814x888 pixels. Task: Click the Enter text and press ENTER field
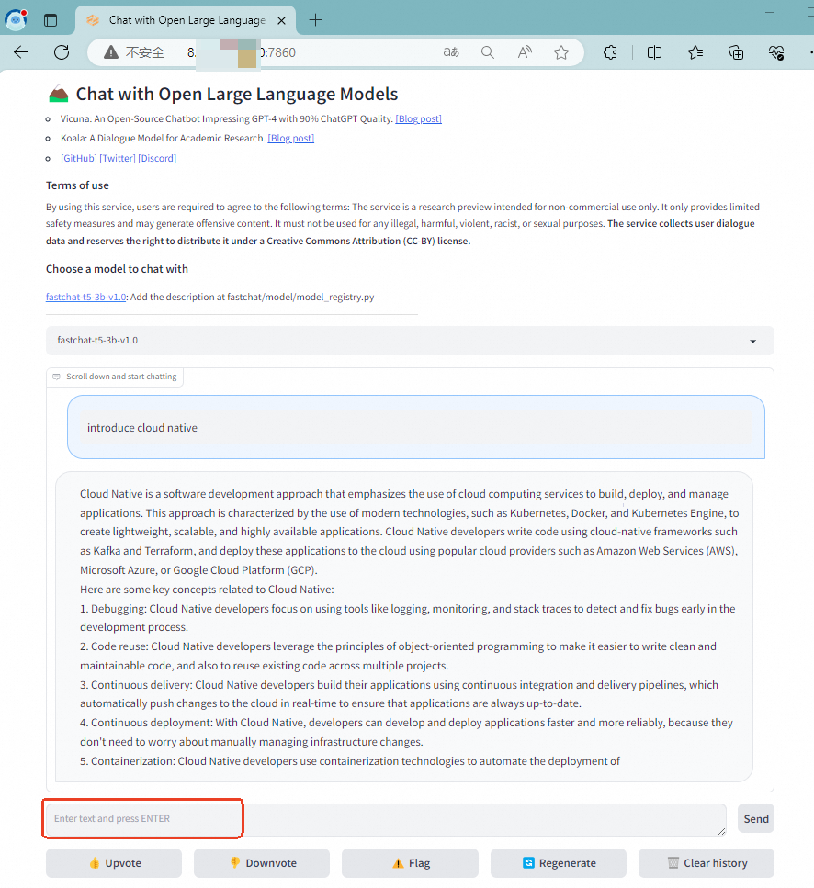coord(386,819)
